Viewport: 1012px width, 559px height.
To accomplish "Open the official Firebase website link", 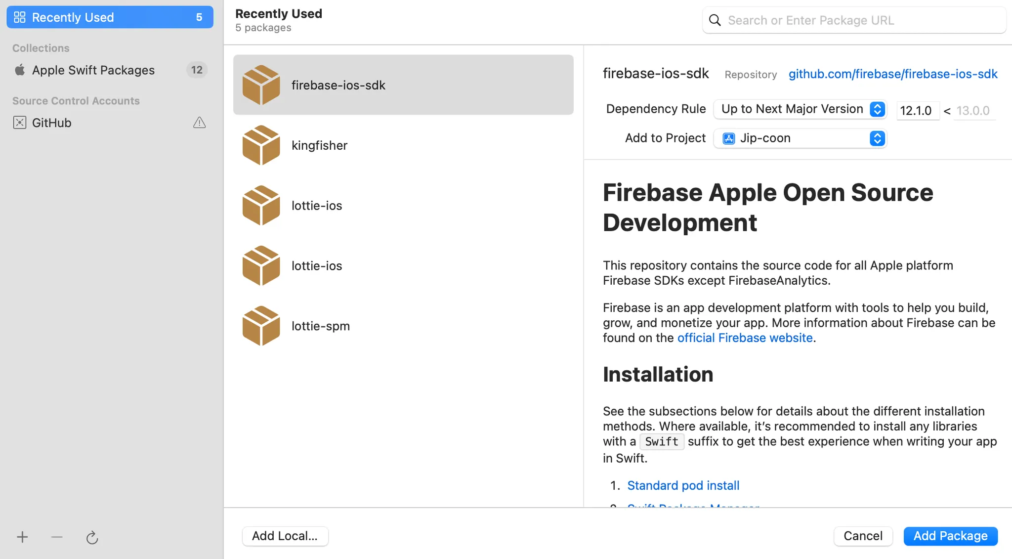I will coord(745,338).
